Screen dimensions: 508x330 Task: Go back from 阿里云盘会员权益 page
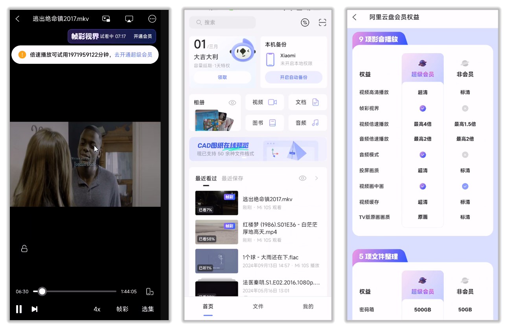[x=355, y=17]
